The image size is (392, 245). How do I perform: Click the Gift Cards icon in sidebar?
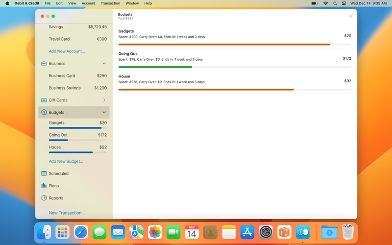44,100
